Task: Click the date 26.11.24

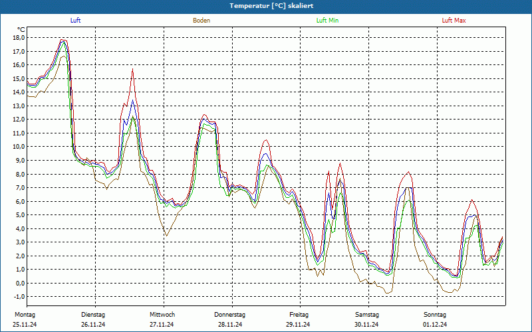Action: (x=93, y=325)
